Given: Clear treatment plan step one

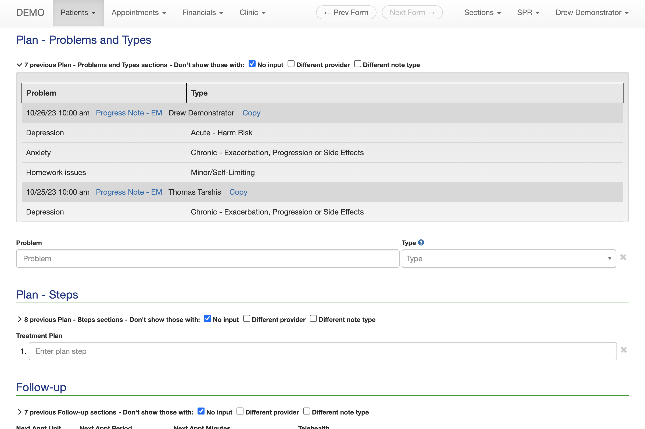Looking at the screenshot, I should click(x=624, y=350).
